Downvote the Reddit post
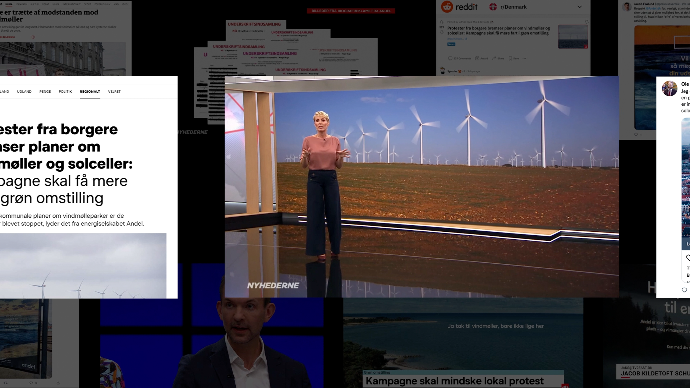 coord(442,32)
